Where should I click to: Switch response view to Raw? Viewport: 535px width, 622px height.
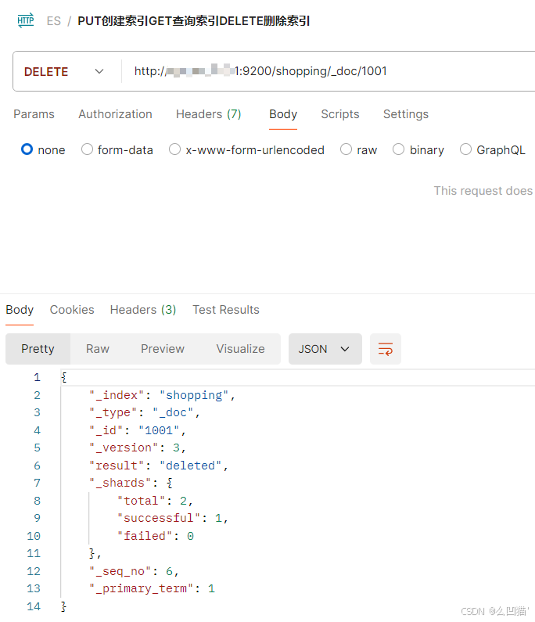(x=98, y=349)
